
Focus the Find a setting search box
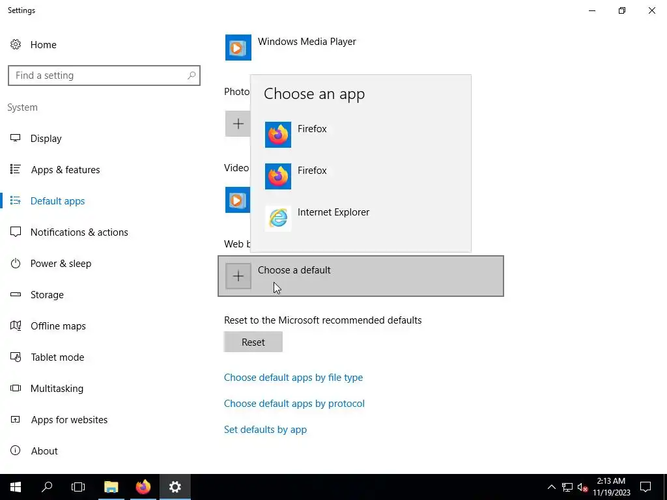104,76
